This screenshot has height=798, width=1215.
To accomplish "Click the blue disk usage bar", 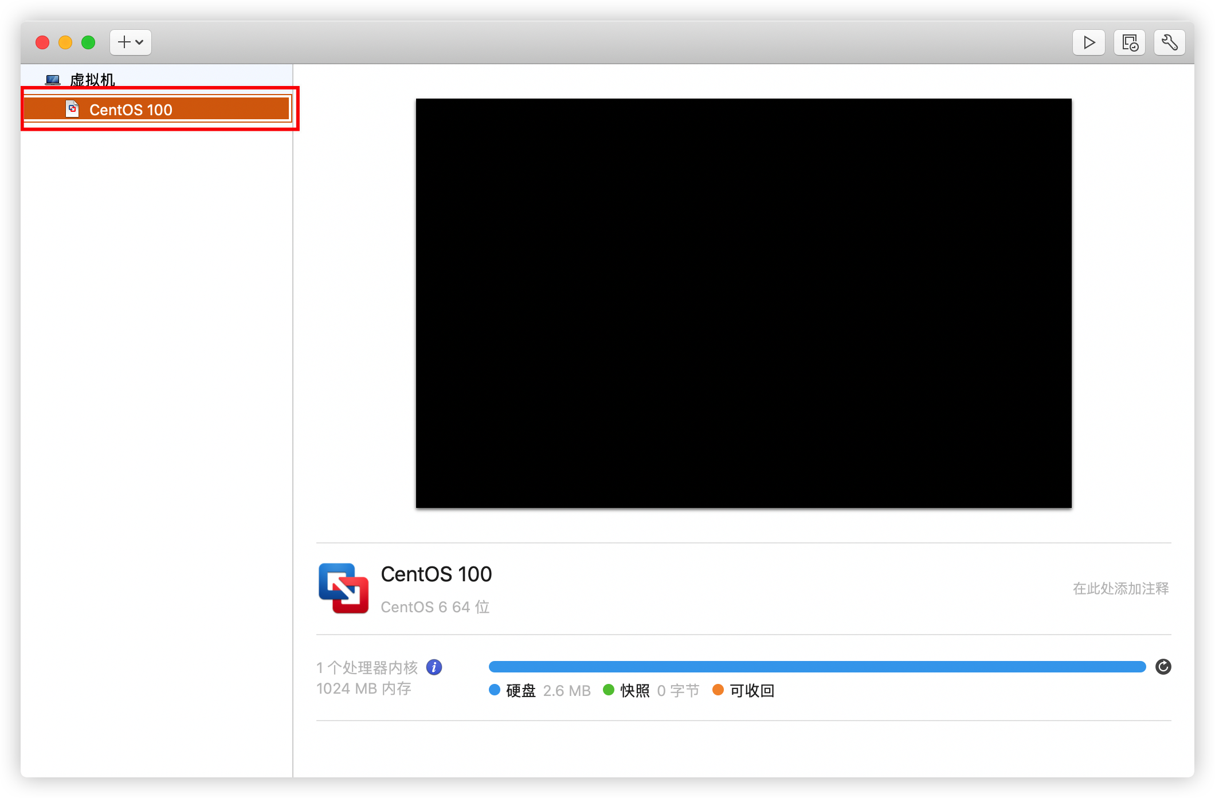I will click(817, 667).
